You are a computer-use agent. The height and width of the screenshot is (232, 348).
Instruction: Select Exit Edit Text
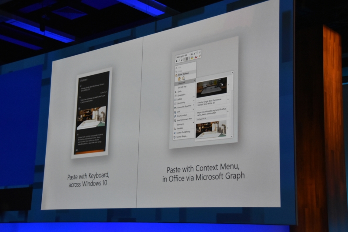[x=182, y=87]
